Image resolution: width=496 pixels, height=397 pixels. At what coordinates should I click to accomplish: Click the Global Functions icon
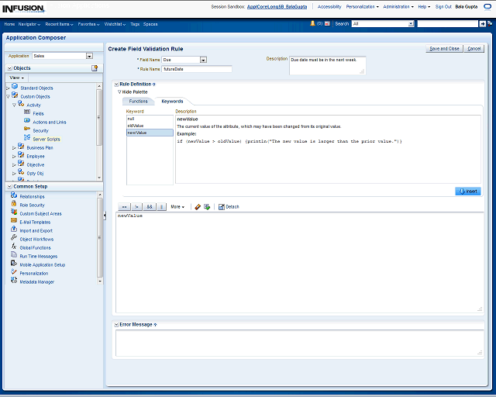[14, 247]
